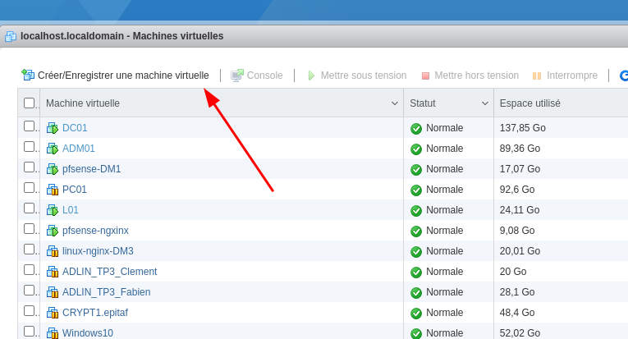Open the Machine virtuelle column dropdown arrow
628x339 pixels.
click(x=395, y=103)
